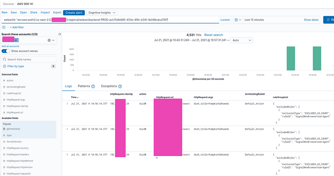Open Patterns help question icon
334x176 pixels.
pos(93,86)
